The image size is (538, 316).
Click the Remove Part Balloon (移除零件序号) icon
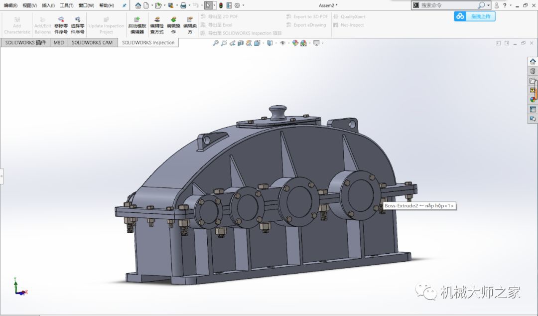[x=61, y=24]
